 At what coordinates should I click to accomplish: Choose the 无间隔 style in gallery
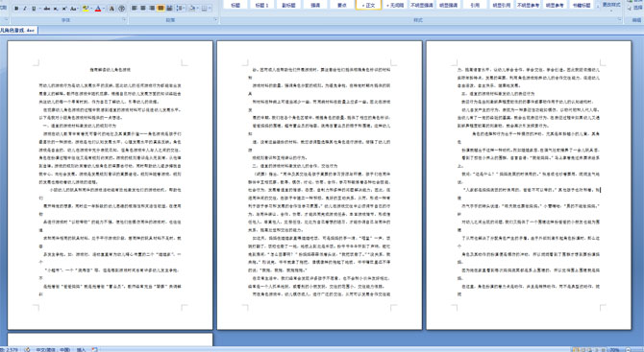point(395,5)
